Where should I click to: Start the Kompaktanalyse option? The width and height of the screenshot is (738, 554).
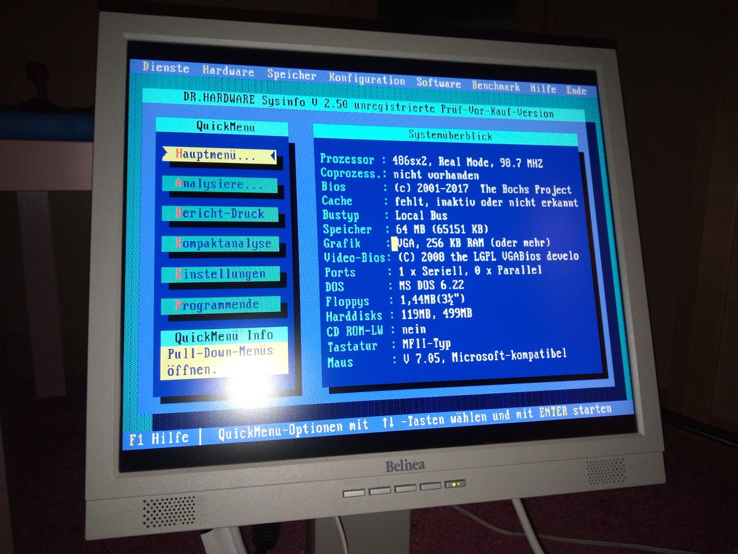[x=221, y=244]
